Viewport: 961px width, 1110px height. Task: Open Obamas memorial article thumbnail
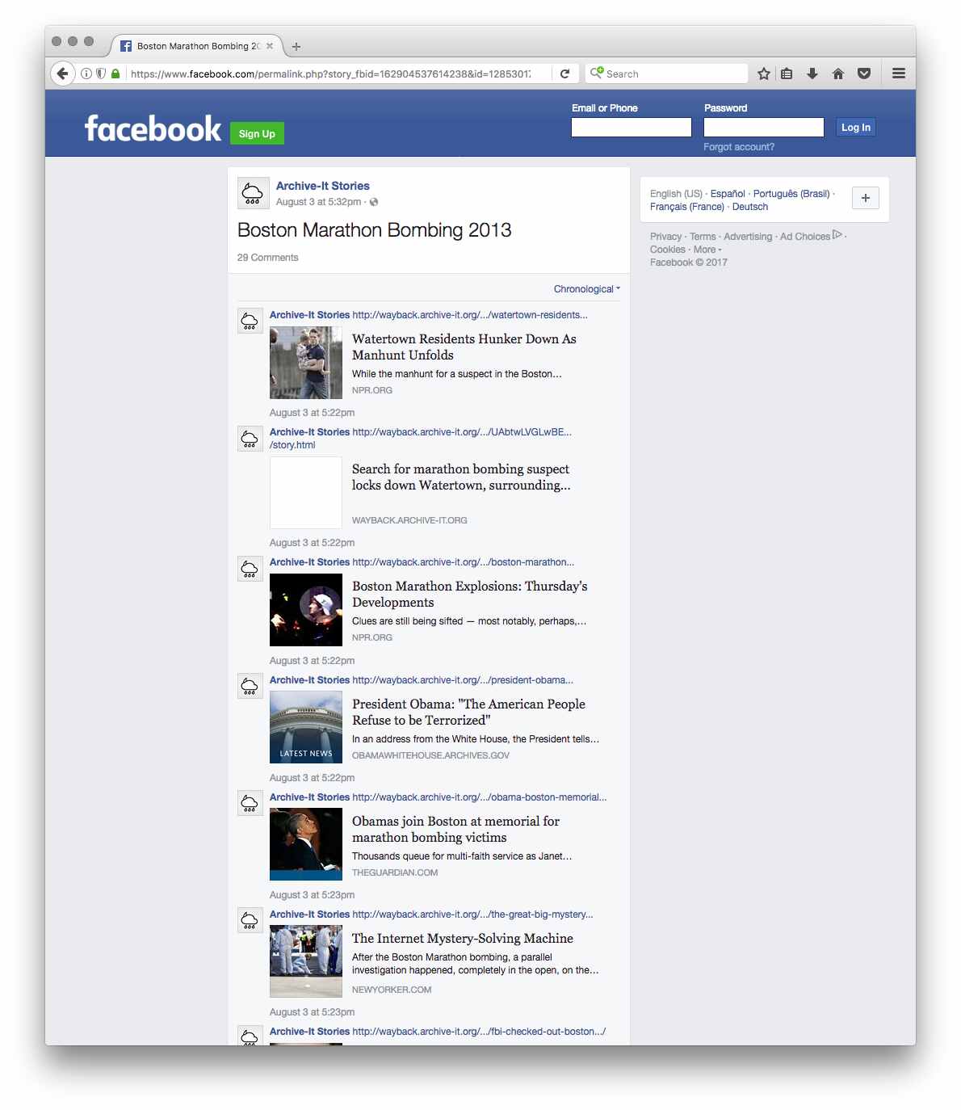coord(306,844)
